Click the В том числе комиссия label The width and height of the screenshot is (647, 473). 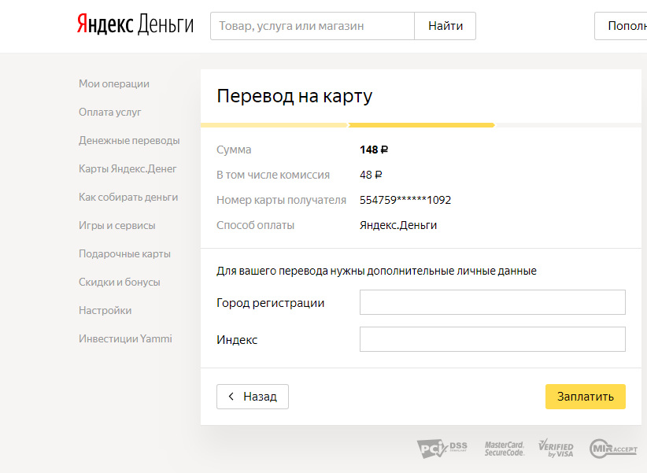click(273, 175)
